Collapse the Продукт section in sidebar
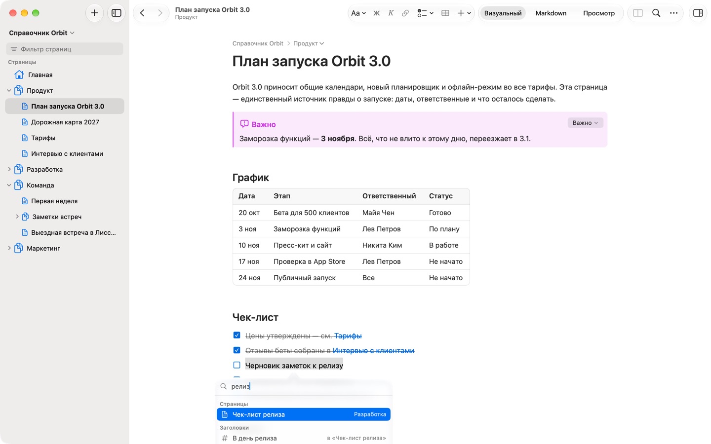Screen dimensions: 711x444 click(9, 91)
